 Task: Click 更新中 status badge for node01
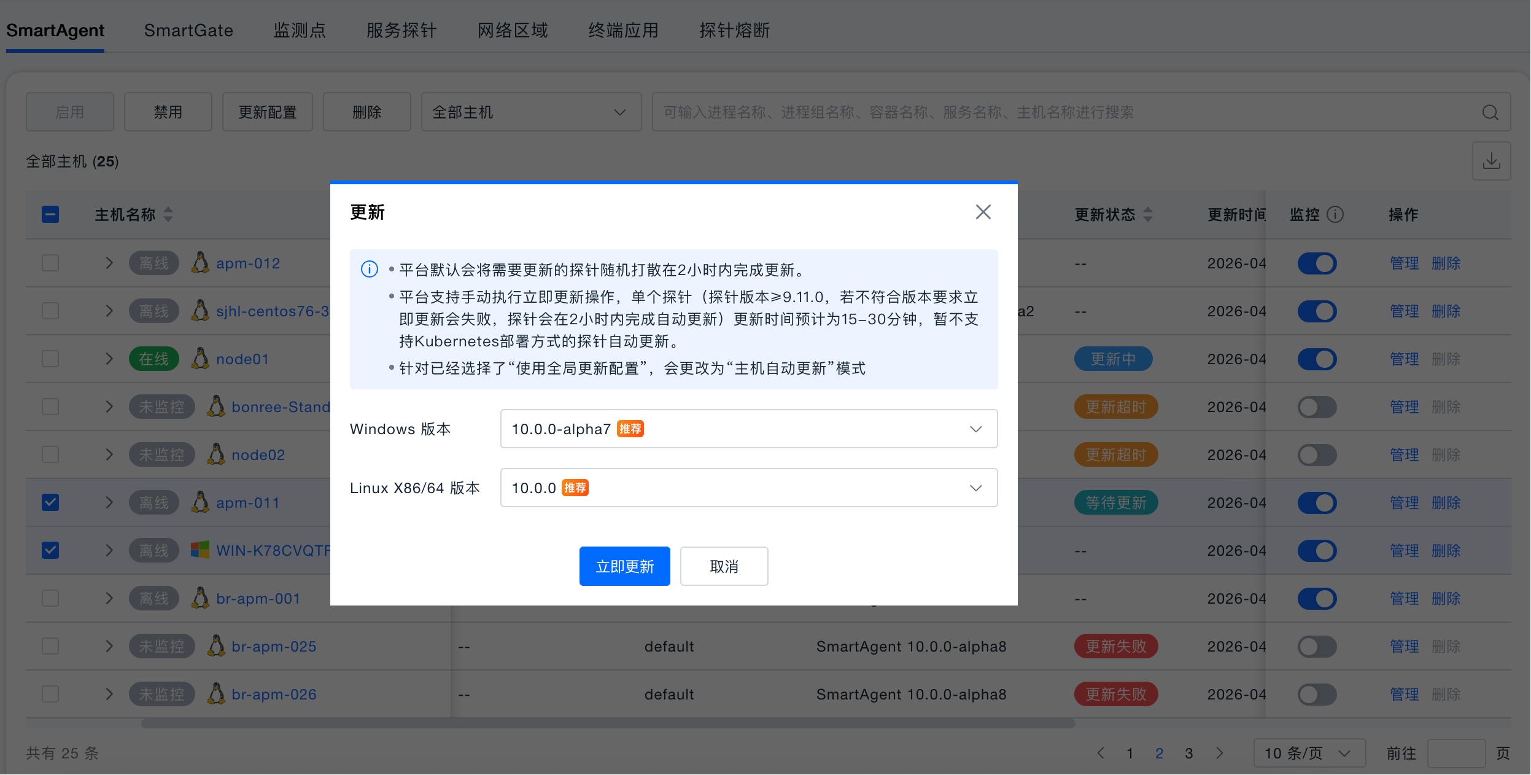pos(1113,359)
